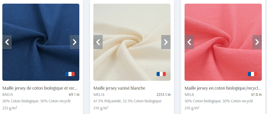The width and height of the screenshot is (267, 114).
Task: Show previous image of white MEL14 fabric
Action: tap(98, 42)
